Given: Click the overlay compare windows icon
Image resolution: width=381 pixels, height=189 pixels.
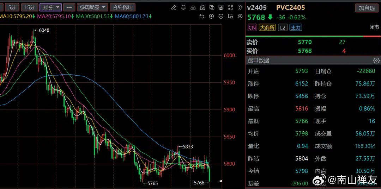Looking at the screenshot, I should 212,7.
